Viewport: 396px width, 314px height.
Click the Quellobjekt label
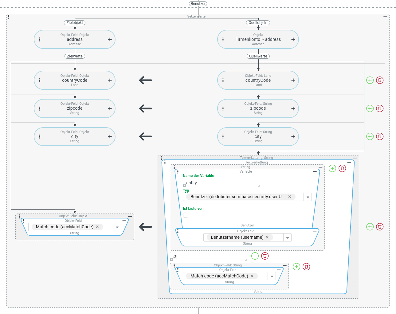[258, 23]
